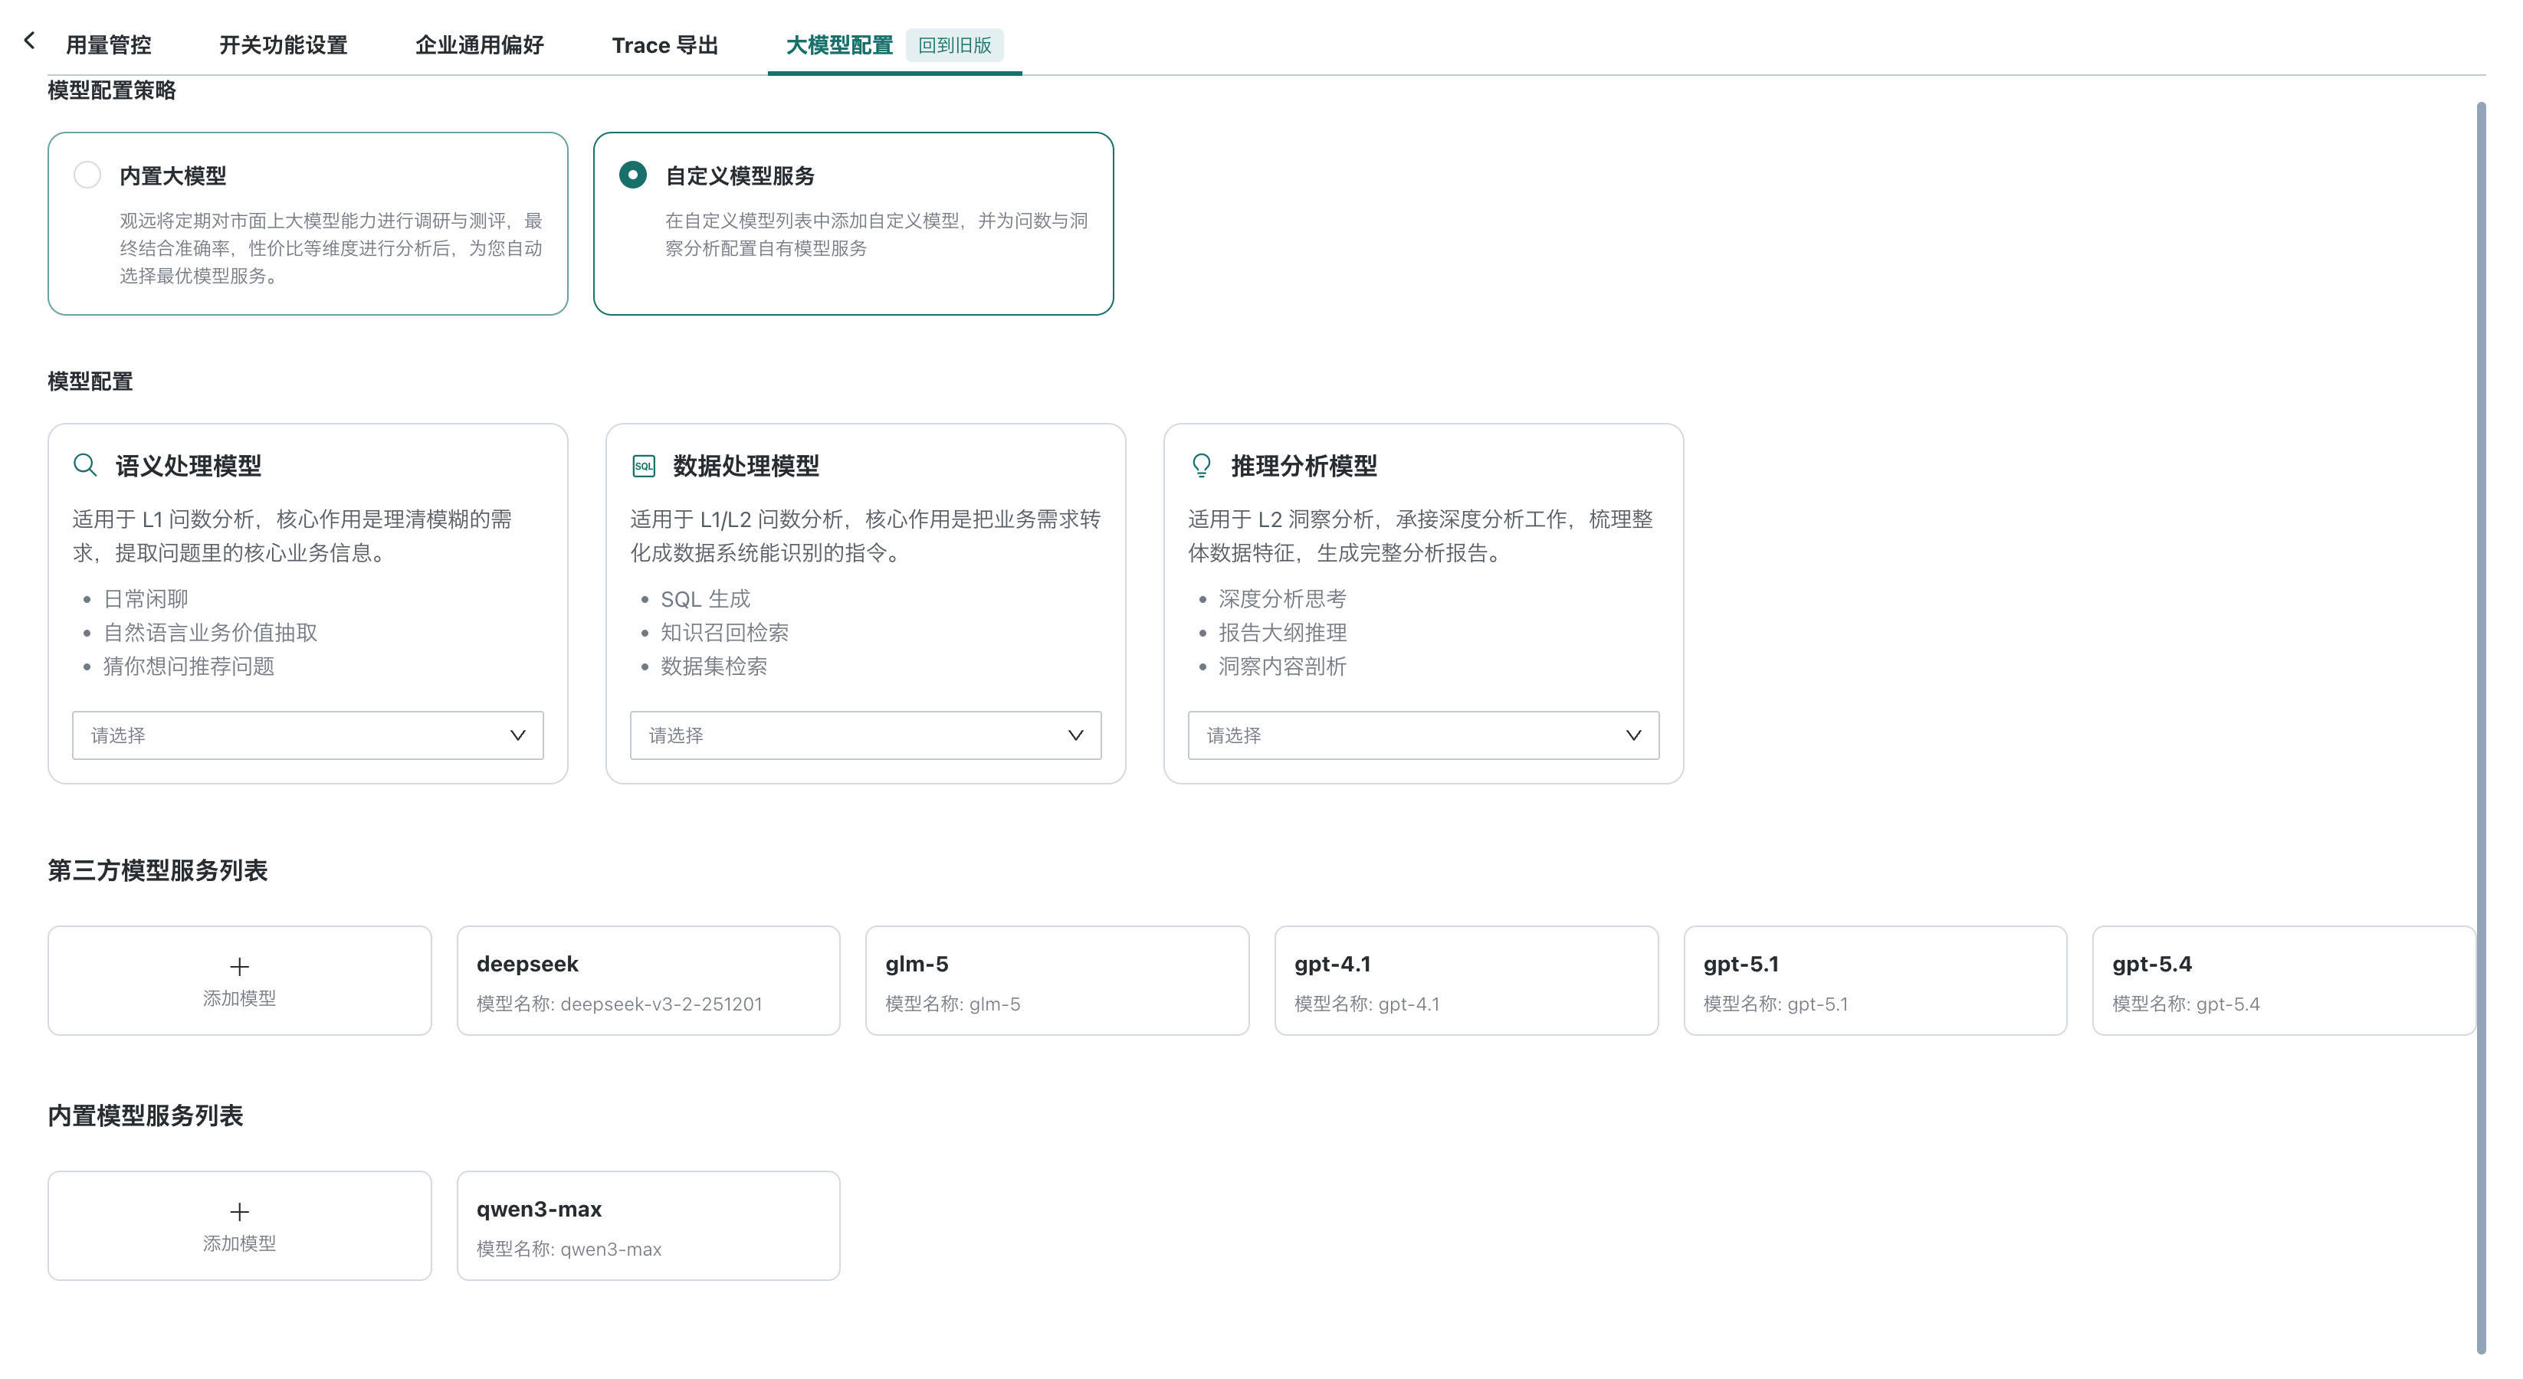Viewport: 2523px width, 1379px height.
Task: Click bullet text 知识召回检索
Action: click(x=725, y=632)
